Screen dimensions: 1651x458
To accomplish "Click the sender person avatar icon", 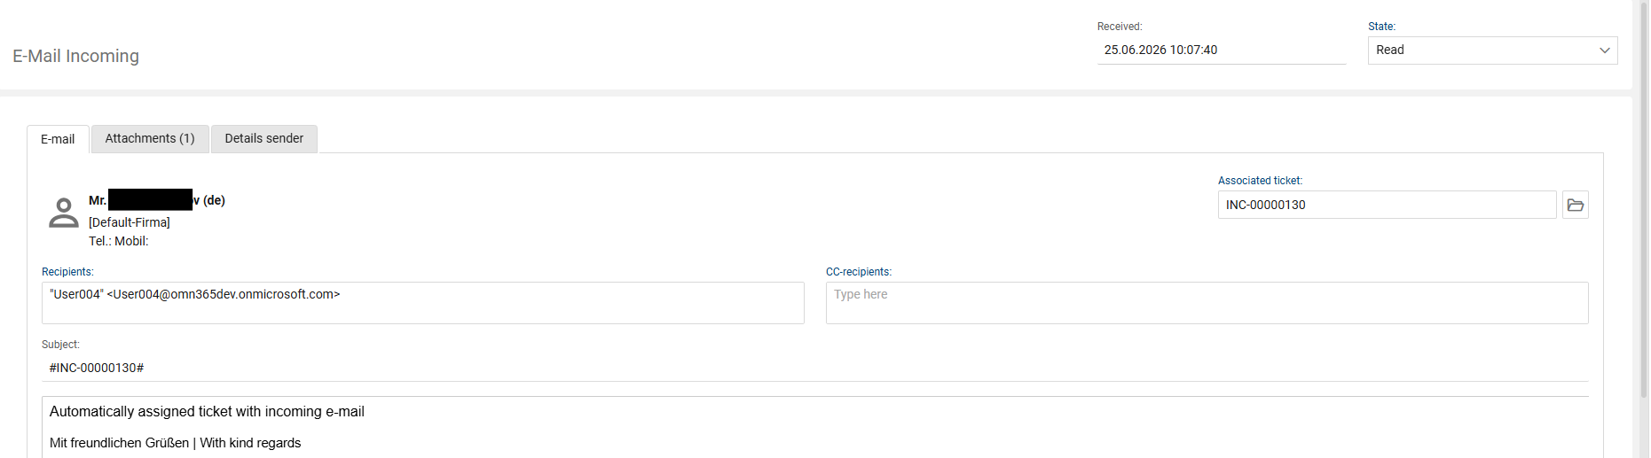I will tap(63, 213).
